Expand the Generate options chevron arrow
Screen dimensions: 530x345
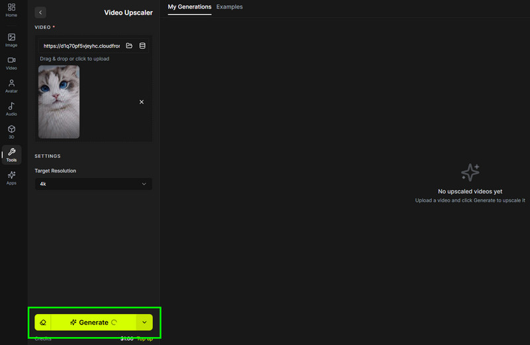coord(144,323)
